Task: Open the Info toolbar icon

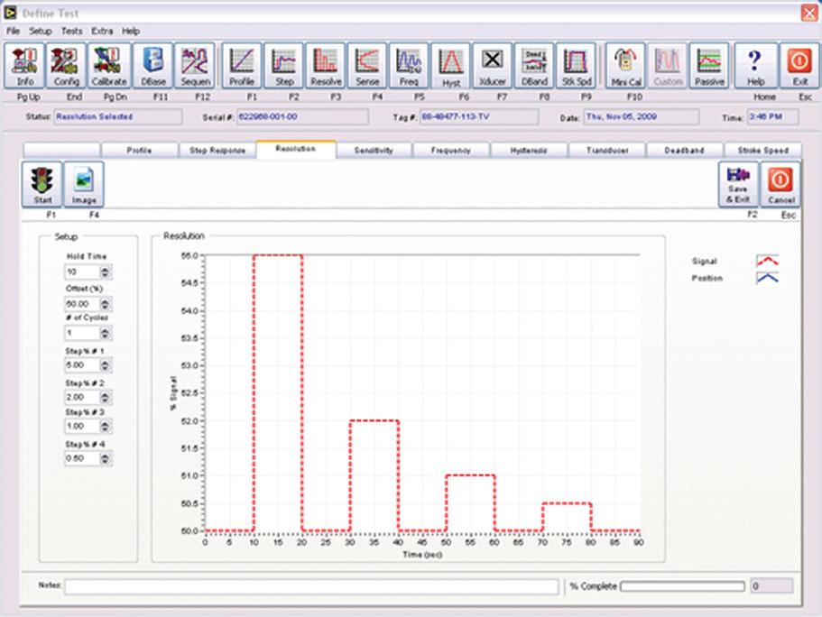Action: [x=24, y=66]
